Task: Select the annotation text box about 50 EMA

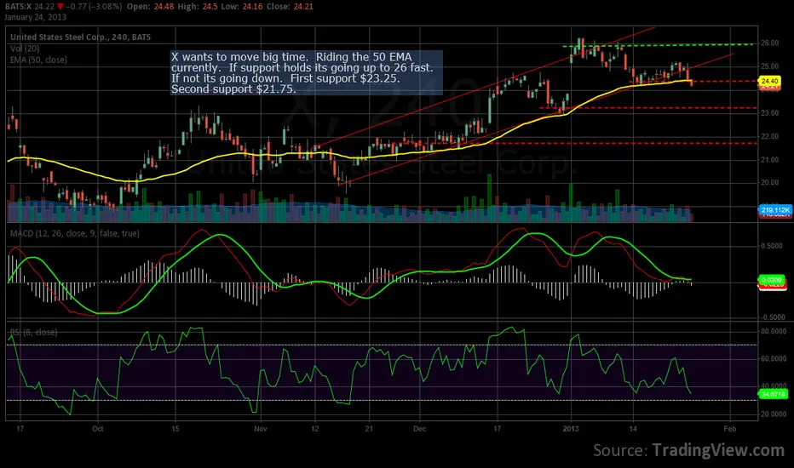Action: click(307, 72)
